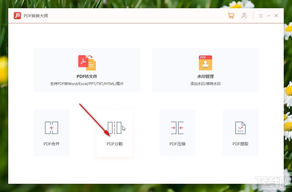Open the PDF提取 feature card
292x192 pixels.
pyautogui.click(x=240, y=133)
